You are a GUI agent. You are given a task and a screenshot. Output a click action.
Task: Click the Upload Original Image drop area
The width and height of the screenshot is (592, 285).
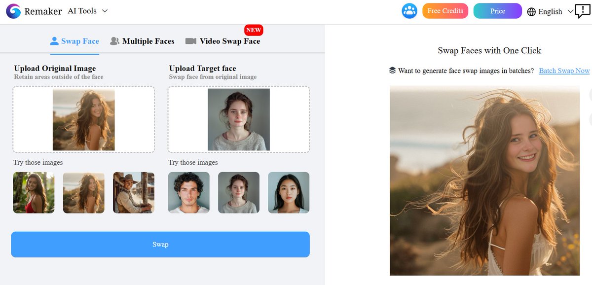pyautogui.click(x=84, y=119)
